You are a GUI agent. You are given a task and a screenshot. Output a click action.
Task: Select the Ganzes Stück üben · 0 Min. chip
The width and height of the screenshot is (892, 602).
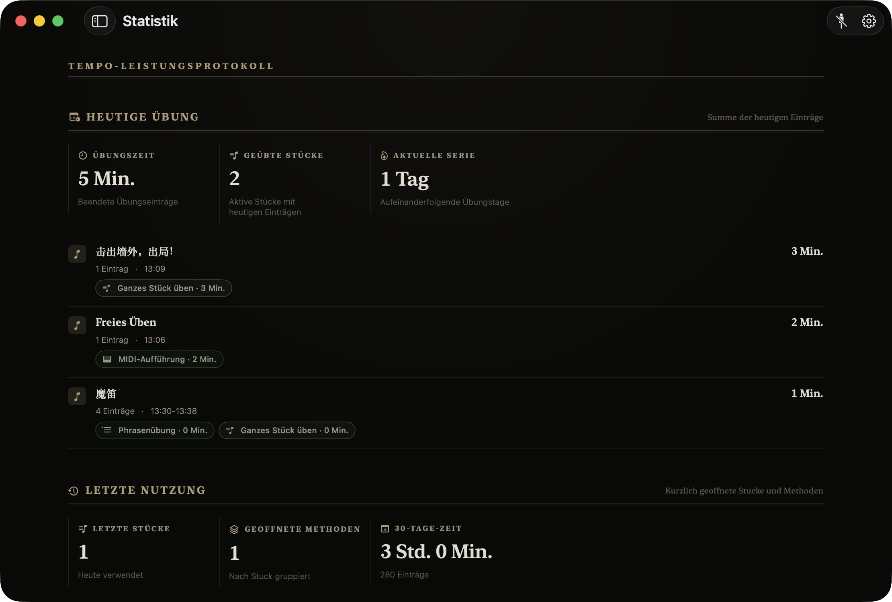tap(287, 430)
